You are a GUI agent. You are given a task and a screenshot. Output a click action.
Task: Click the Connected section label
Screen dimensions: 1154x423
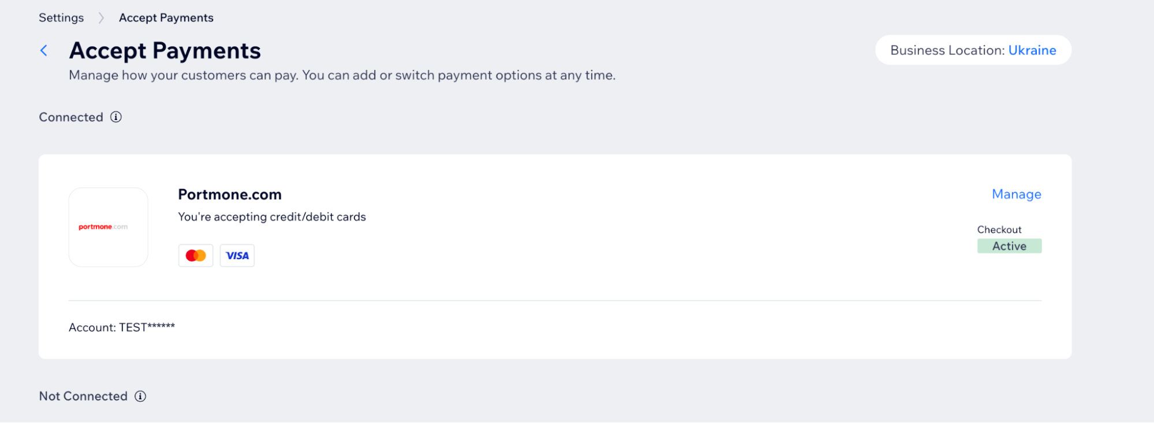71,117
